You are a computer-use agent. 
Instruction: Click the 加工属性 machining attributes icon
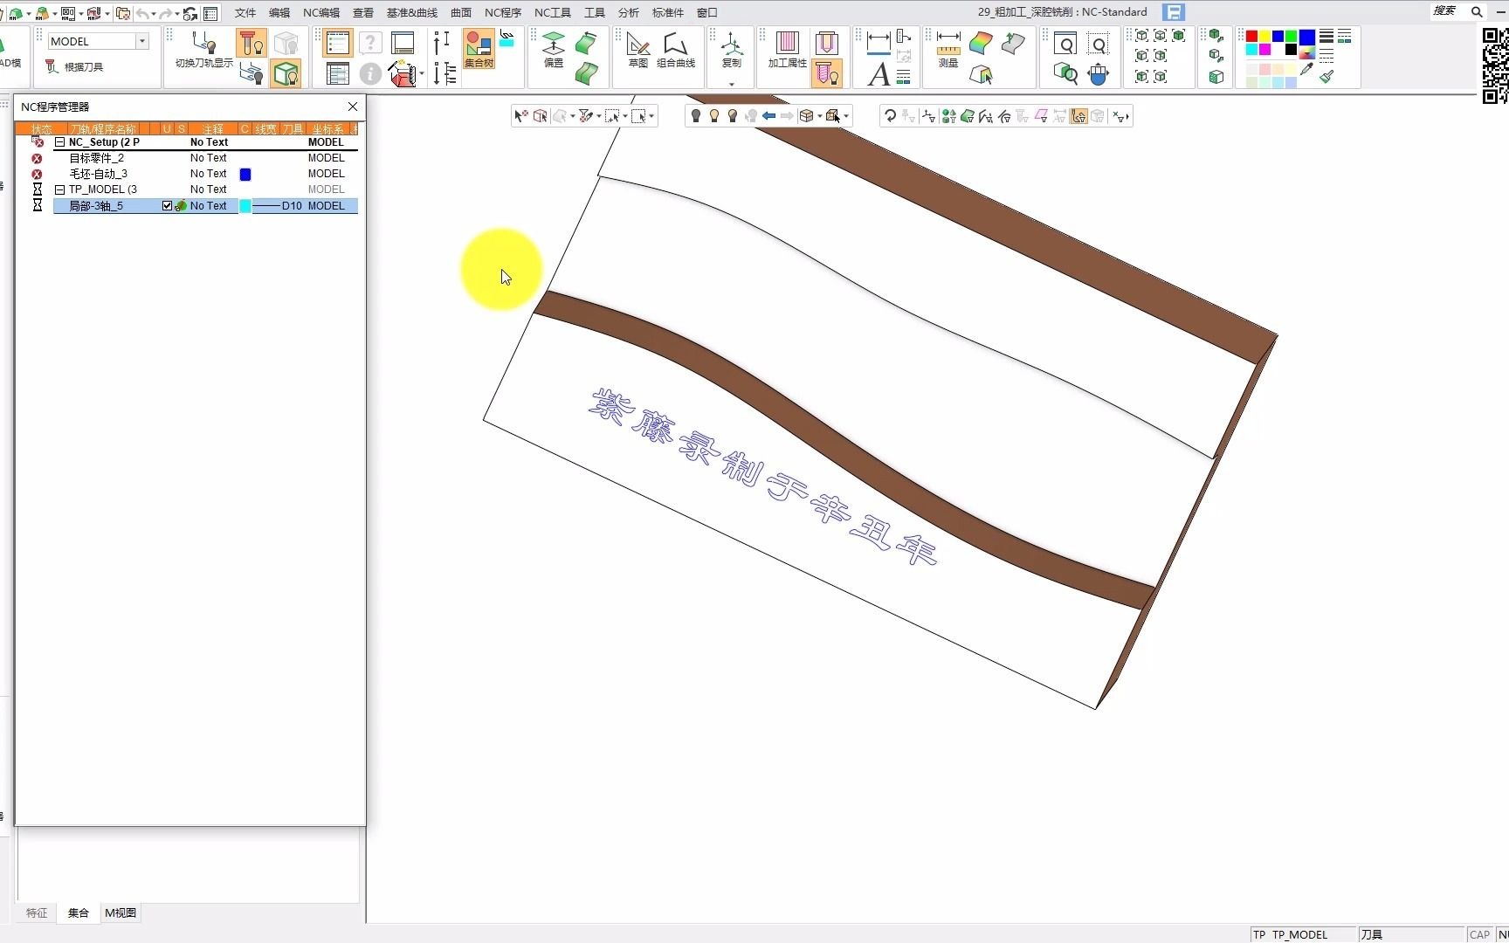[787, 49]
